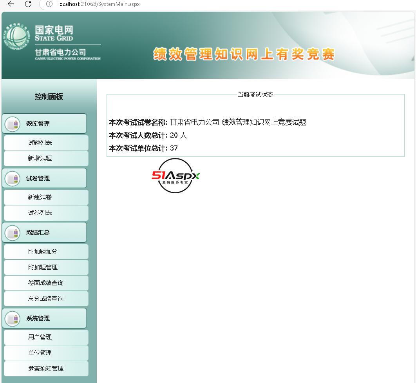The height and width of the screenshot is (383, 416).
Task: Click the exam paper name 甘肃省电力公司 绩效管理知识网上竞赛试题
Action: [x=238, y=122]
